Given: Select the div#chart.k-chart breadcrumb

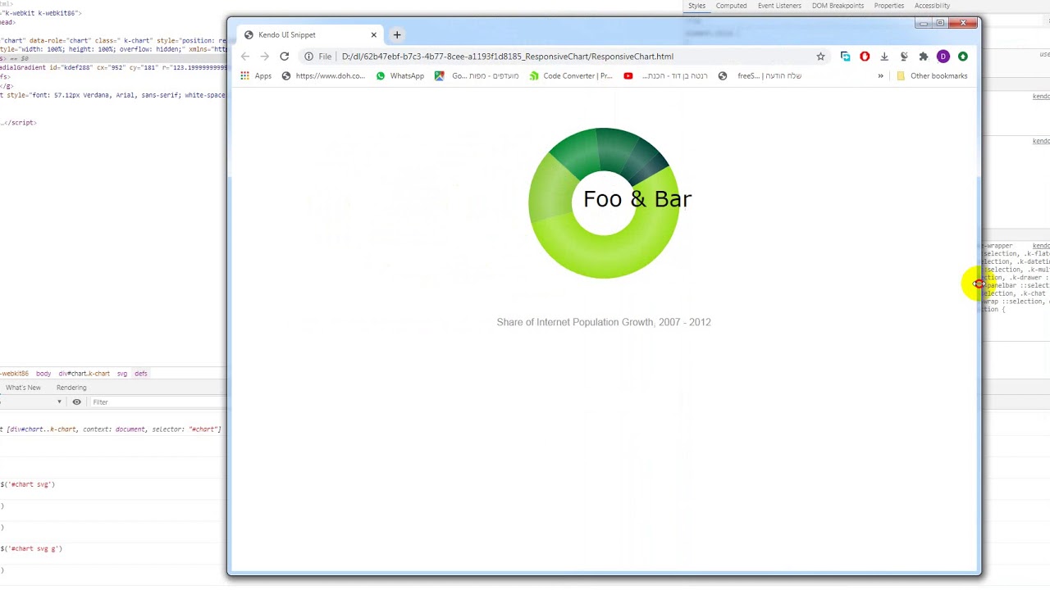Looking at the screenshot, I should click(x=84, y=374).
